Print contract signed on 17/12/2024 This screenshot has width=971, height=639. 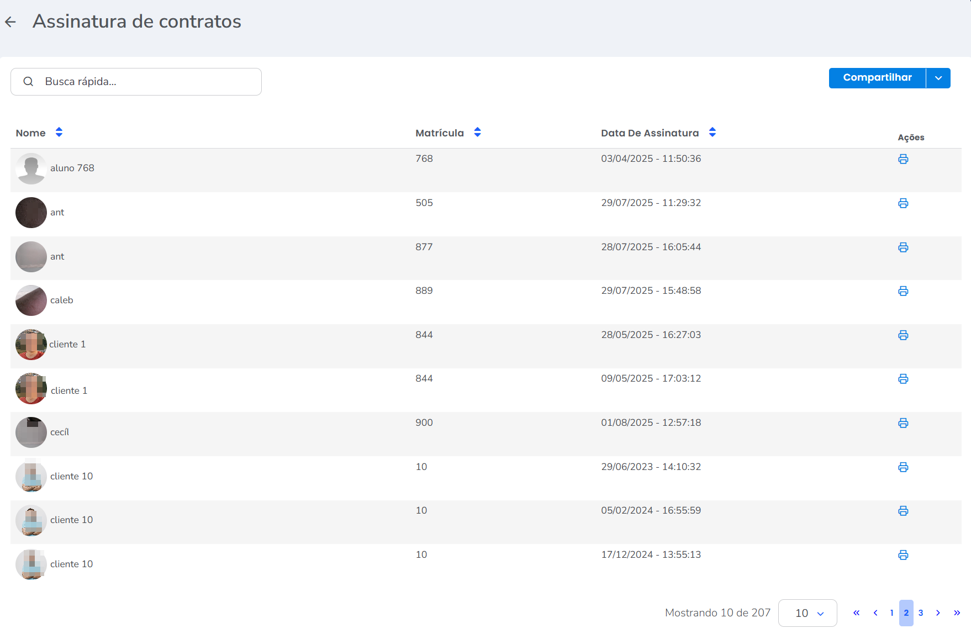click(x=903, y=555)
